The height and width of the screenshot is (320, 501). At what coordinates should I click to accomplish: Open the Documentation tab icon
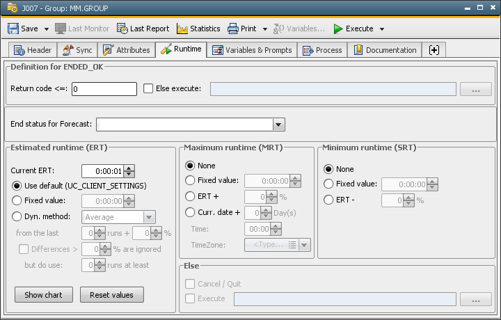358,50
